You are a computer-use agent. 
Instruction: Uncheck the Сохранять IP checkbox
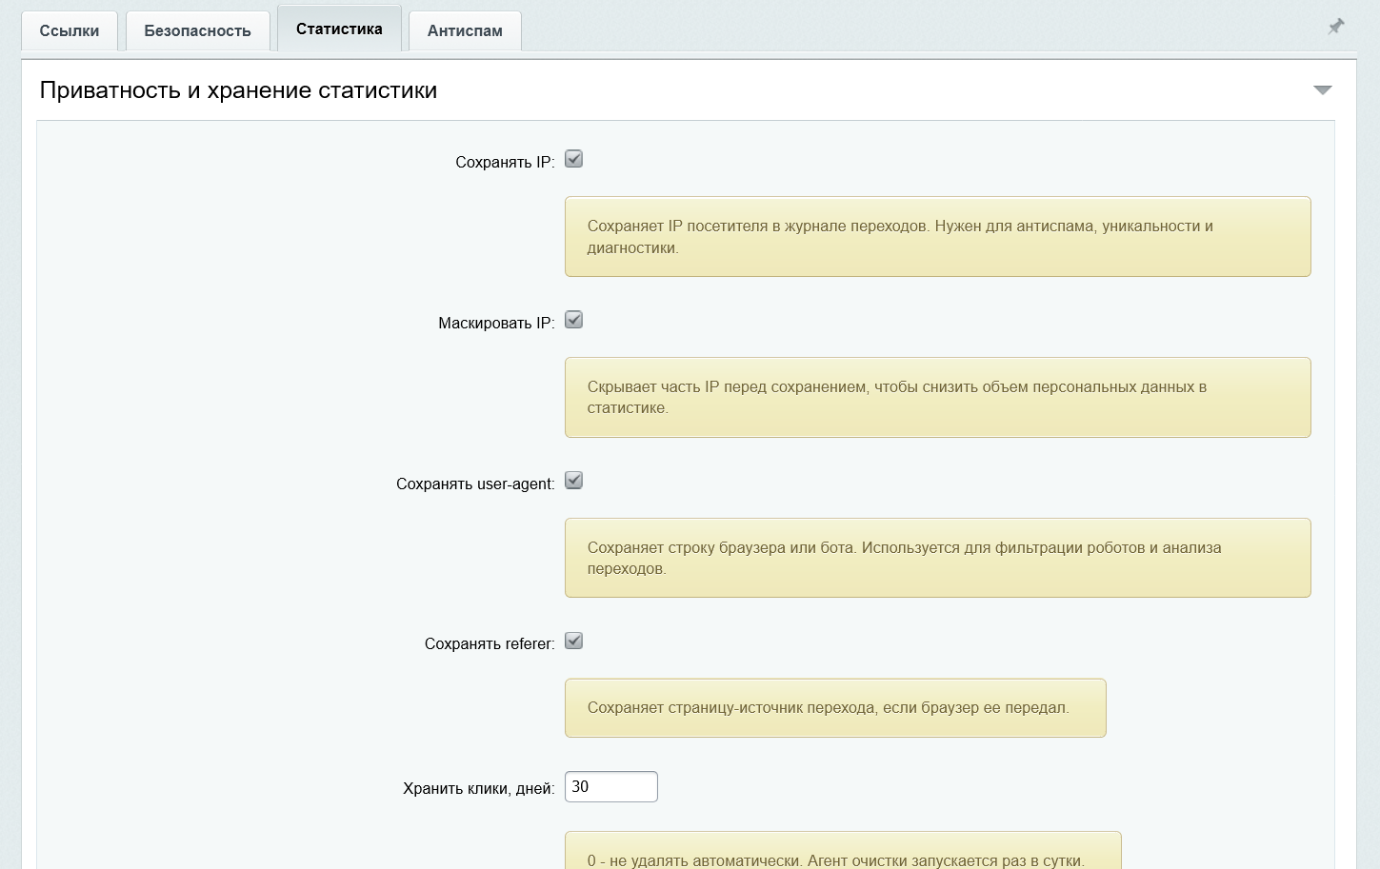573,159
